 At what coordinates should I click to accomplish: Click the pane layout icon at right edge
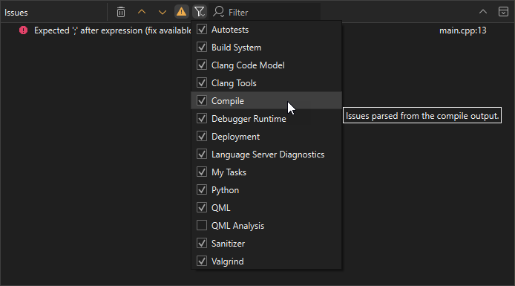503,12
